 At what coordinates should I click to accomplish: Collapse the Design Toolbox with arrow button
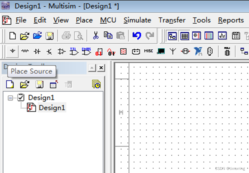(92, 68)
